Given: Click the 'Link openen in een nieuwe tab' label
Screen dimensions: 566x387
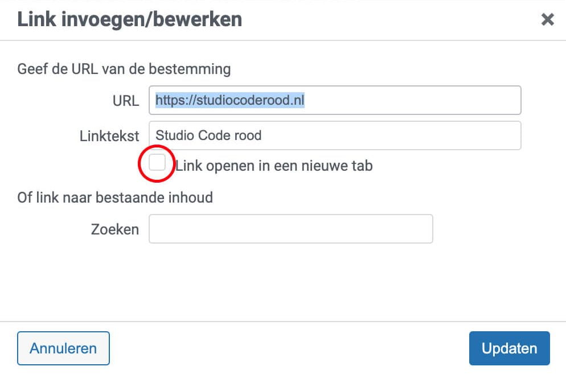Looking at the screenshot, I should click(273, 166).
